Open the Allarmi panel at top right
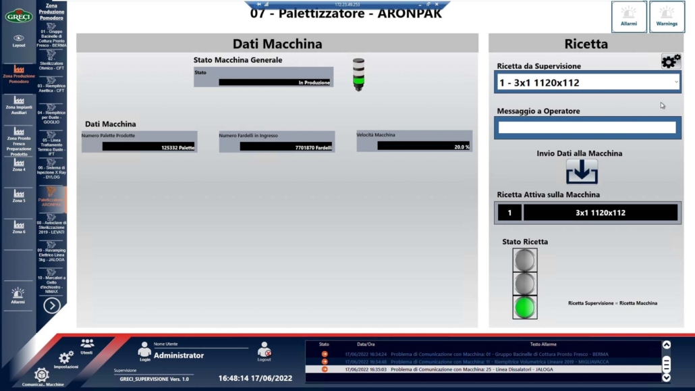 [629, 16]
